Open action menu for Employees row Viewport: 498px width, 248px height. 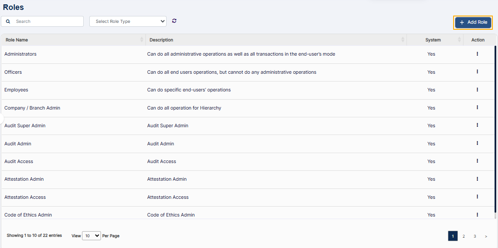click(x=477, y=90)
